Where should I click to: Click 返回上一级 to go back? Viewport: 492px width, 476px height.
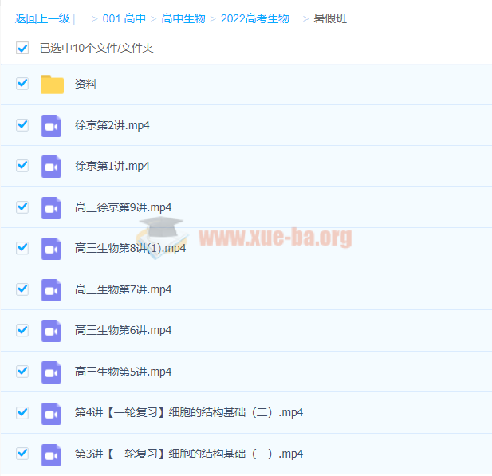pos(42,18)
